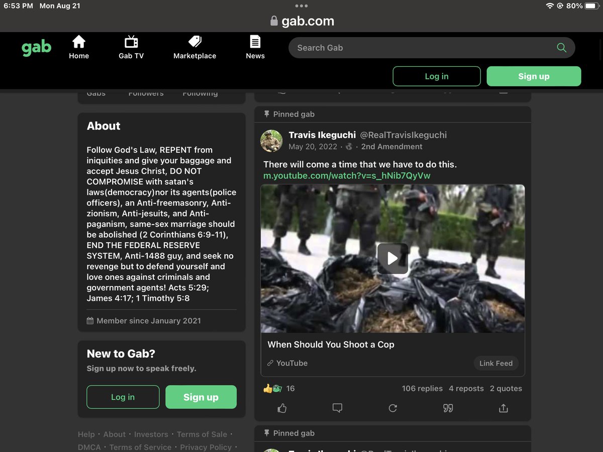Click the About panel heading

[x=104, y=126]
